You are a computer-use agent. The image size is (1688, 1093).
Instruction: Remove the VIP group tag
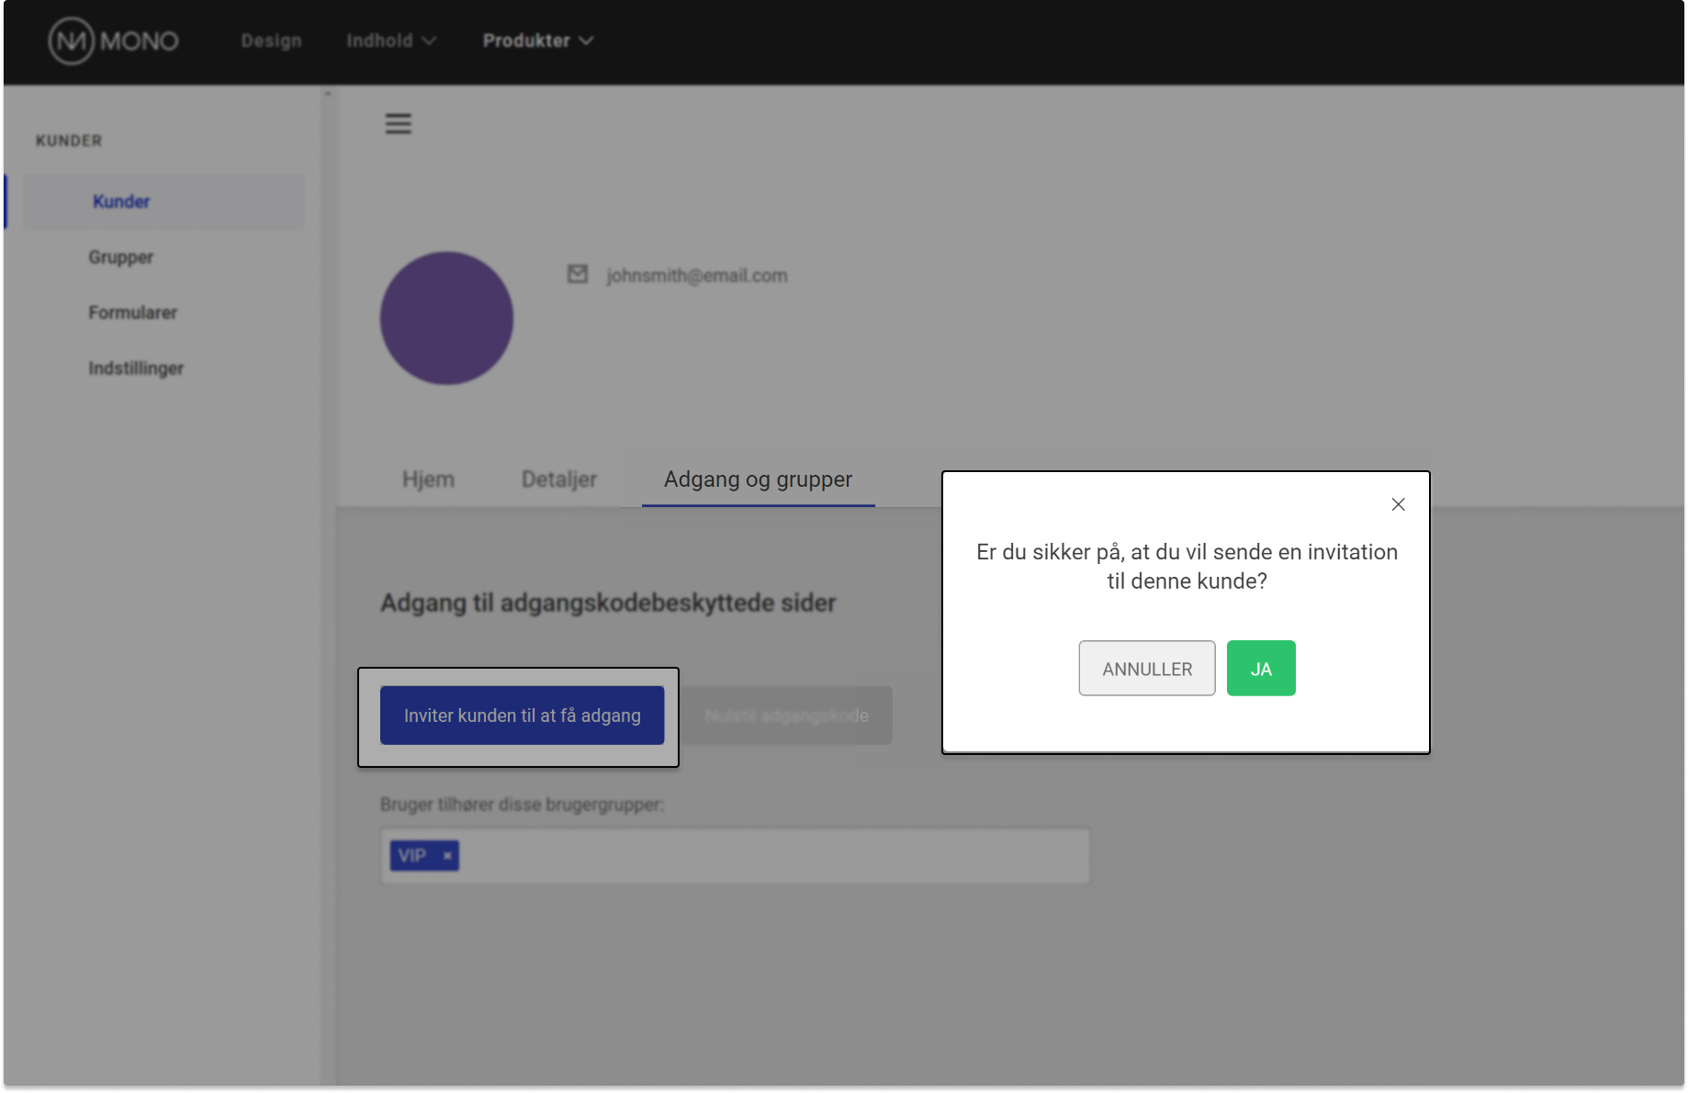[447, 856]
